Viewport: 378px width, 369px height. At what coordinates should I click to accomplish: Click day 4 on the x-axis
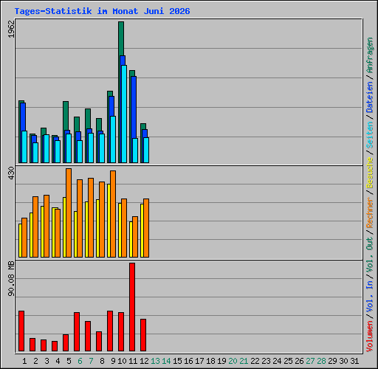pos(58,361)
